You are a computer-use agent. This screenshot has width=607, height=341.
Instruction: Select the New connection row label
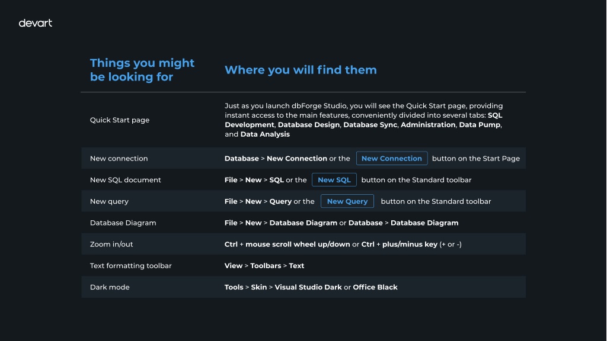coord(119,158)
